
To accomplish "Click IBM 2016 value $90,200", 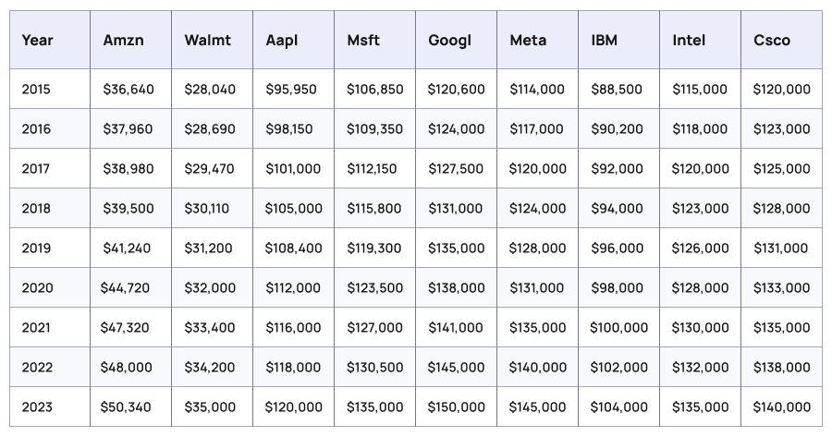I will point(617,129).
